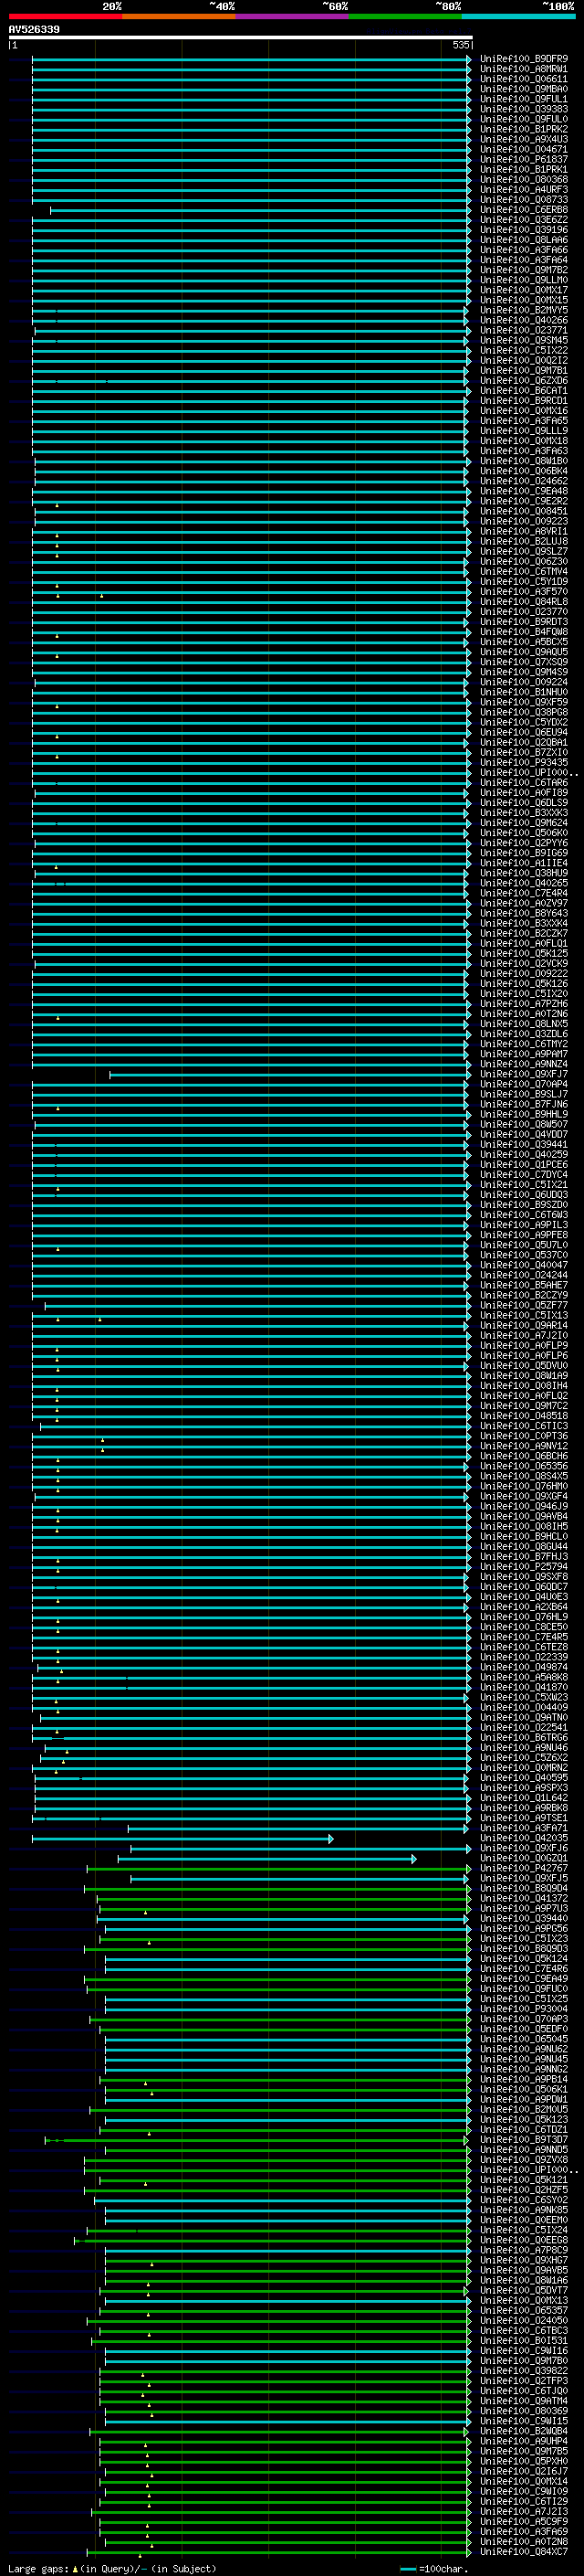Click the UniRef100_B4FQW8 entry

coord(523,632)
